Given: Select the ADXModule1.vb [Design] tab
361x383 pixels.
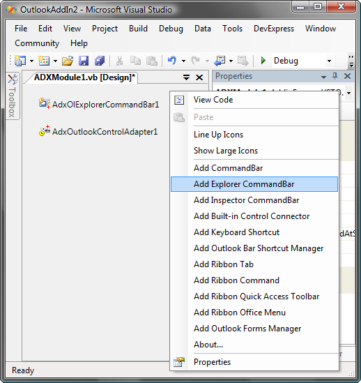Looking at the screenshot, I should (84, 77).
